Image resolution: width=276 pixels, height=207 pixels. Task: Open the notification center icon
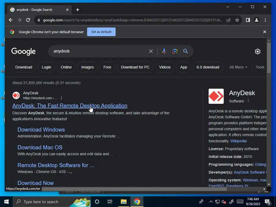[x=268, y=202]
